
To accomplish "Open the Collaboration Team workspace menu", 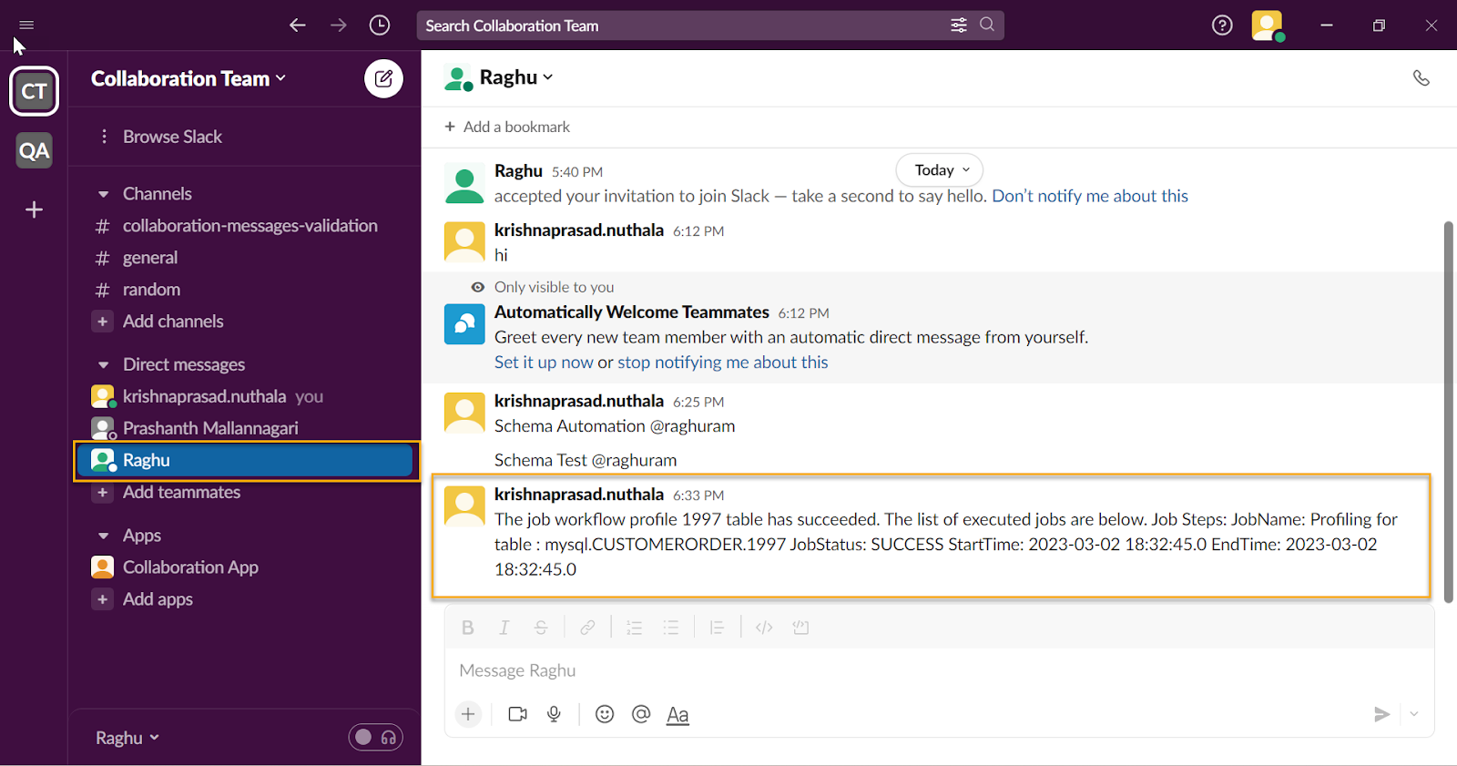I will [188, 79].
